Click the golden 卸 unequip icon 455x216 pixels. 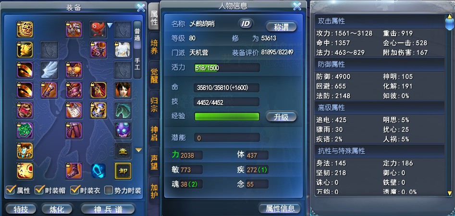pos(123,171)
